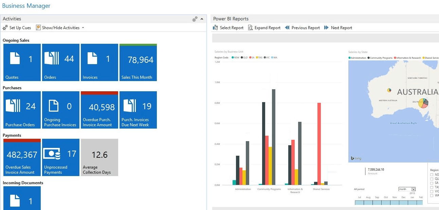The image size is (439, 210).
Task: Open the month period dropdown
Action: [407, 189]
